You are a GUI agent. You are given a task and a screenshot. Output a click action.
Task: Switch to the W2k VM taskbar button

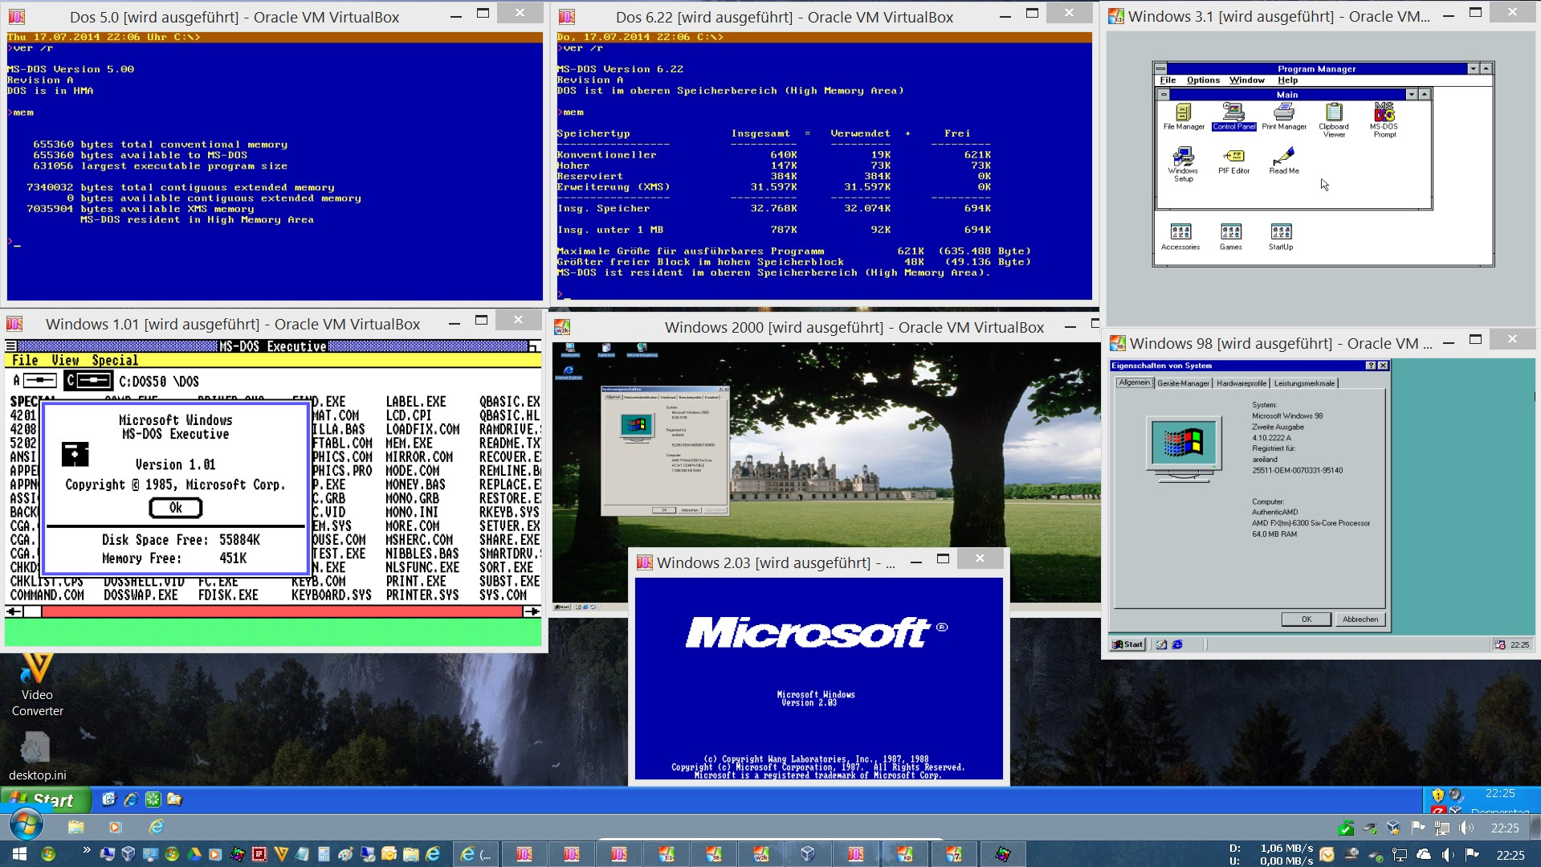[761, 854]
